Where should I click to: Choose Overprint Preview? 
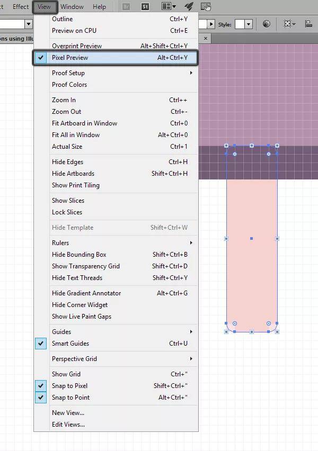115,46
